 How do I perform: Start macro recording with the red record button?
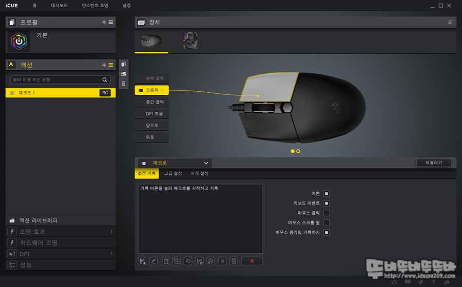(252, 261)
